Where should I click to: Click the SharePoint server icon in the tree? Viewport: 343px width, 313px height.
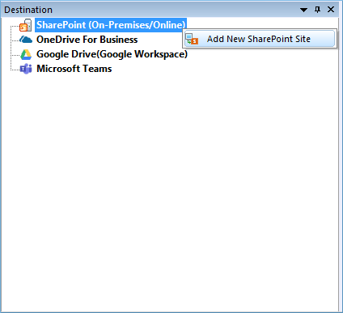(x=26, y=25)
